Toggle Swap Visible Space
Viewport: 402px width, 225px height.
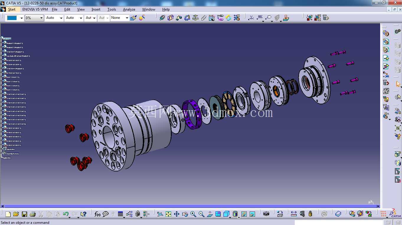252,214
